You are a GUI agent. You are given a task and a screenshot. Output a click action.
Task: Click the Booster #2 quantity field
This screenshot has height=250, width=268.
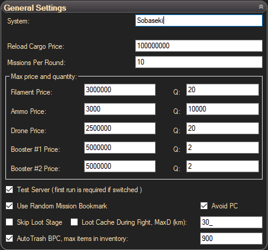222,166
